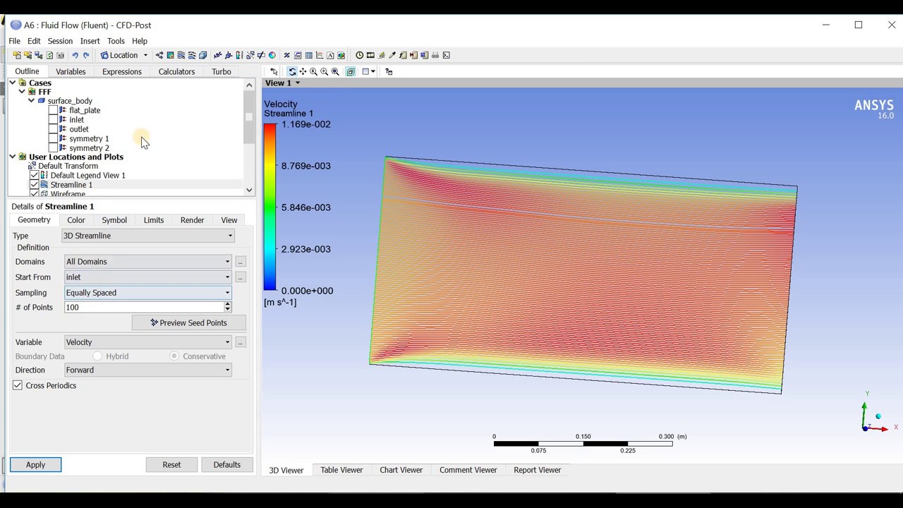Open the Domains dropdown

147,262
